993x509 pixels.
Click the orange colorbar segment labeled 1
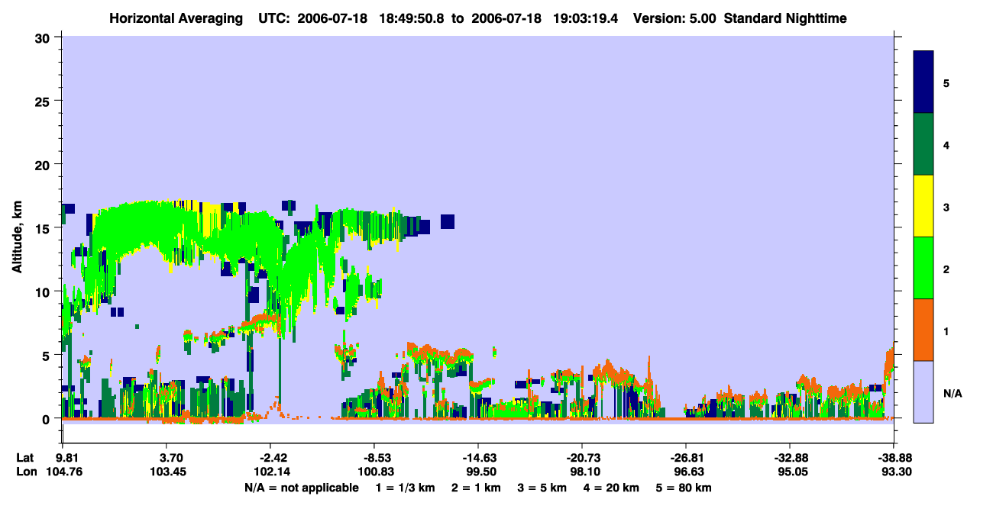(923, 330)
